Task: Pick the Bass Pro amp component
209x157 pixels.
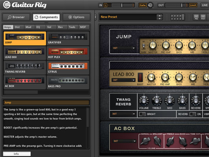Action: point(68,82)
